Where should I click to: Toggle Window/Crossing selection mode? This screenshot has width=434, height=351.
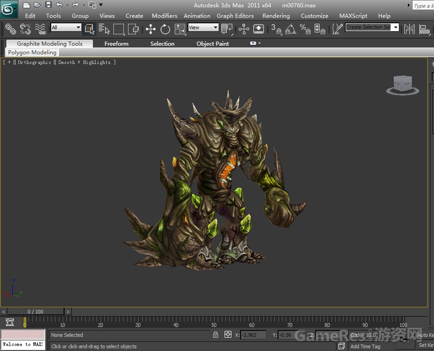[134, 29]
